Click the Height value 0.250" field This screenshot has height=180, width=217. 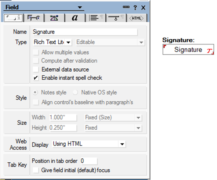63,128
